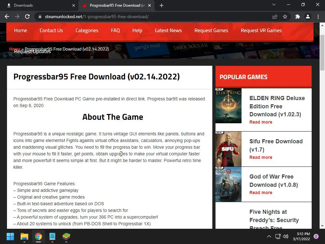Open the Notepad taskbar icon
This screenshot has height=244, width=325.
pyautogui.click(x=52, y=236)
